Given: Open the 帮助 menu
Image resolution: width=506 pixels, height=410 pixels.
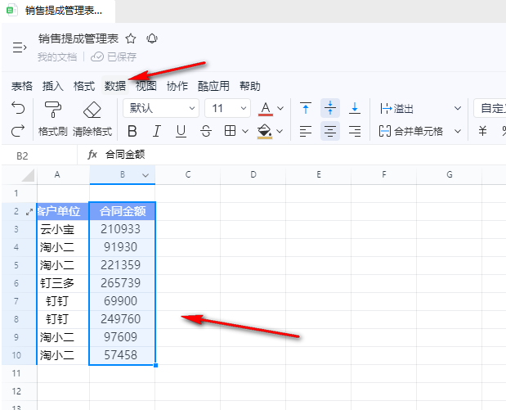Looking at the screenshot, I should [x=250, y=86].
